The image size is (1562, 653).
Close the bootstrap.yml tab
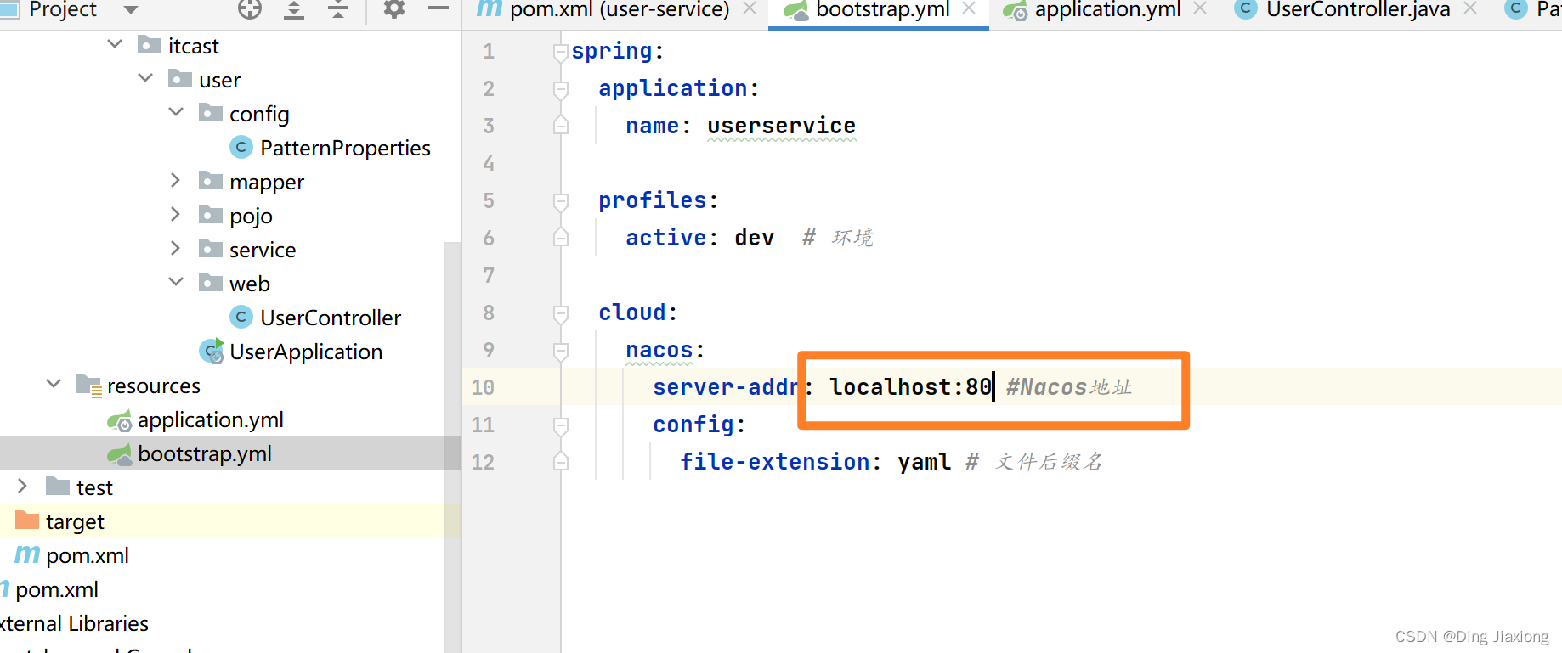pos(969,8)
